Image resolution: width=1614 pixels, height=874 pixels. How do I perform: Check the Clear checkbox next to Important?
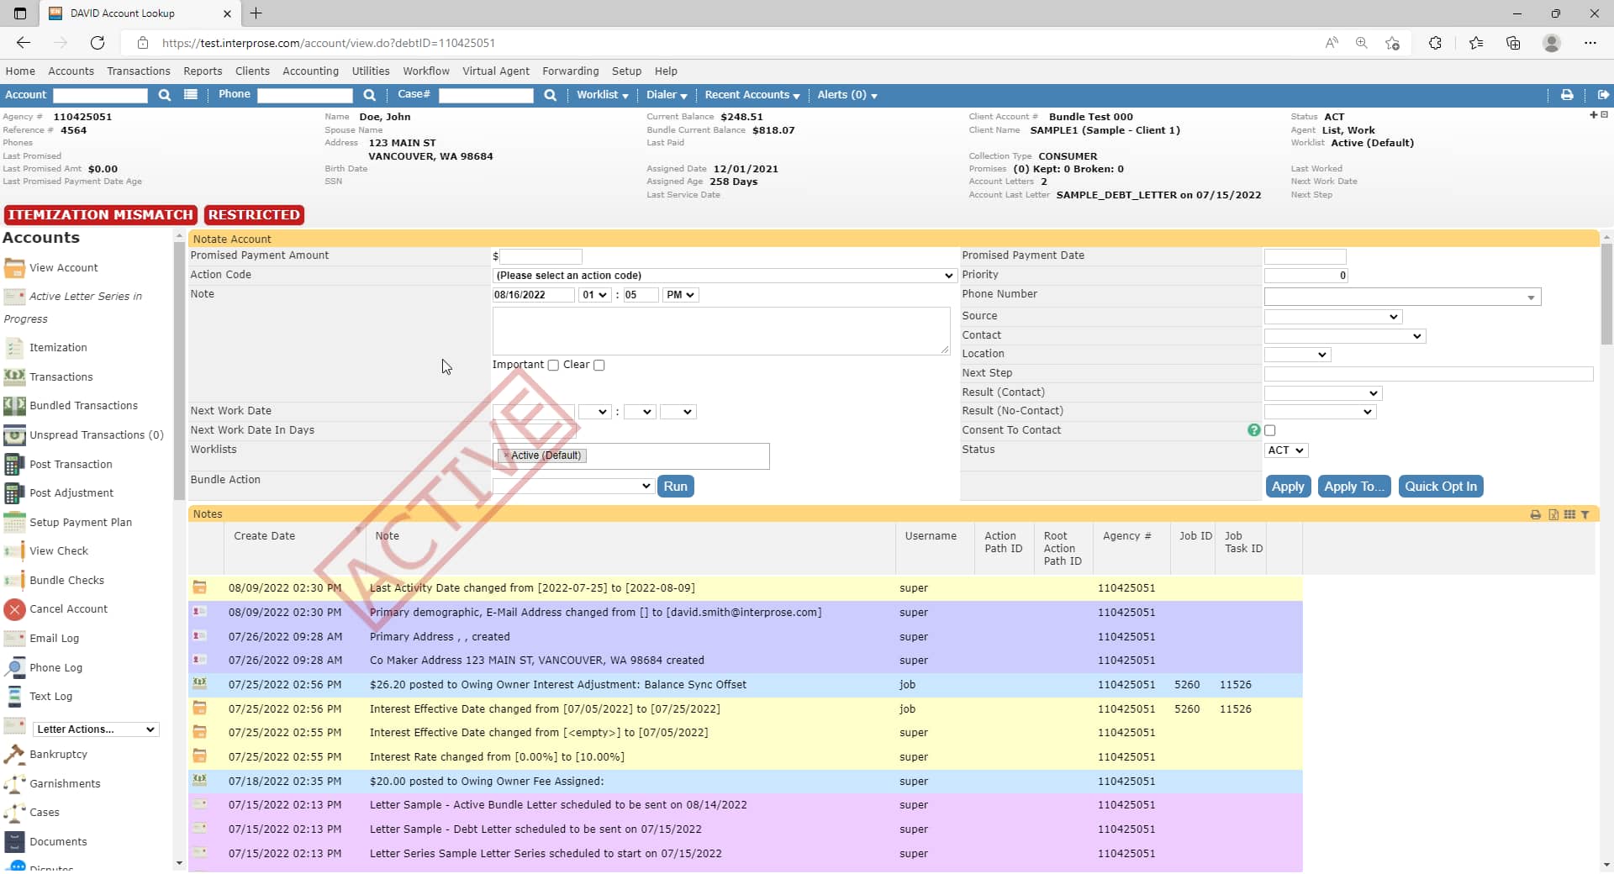pos(599,366)
